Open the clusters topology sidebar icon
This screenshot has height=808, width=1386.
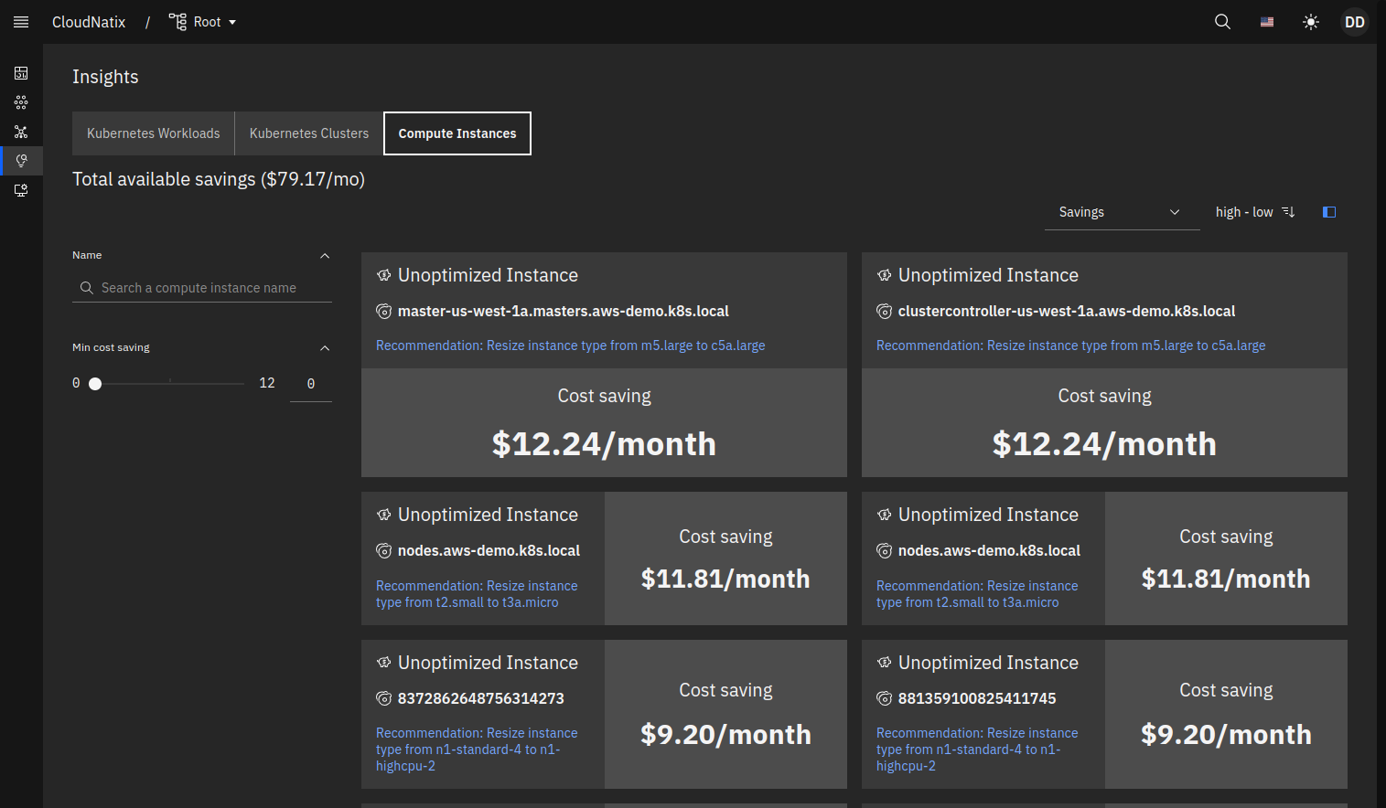[21, 132]
